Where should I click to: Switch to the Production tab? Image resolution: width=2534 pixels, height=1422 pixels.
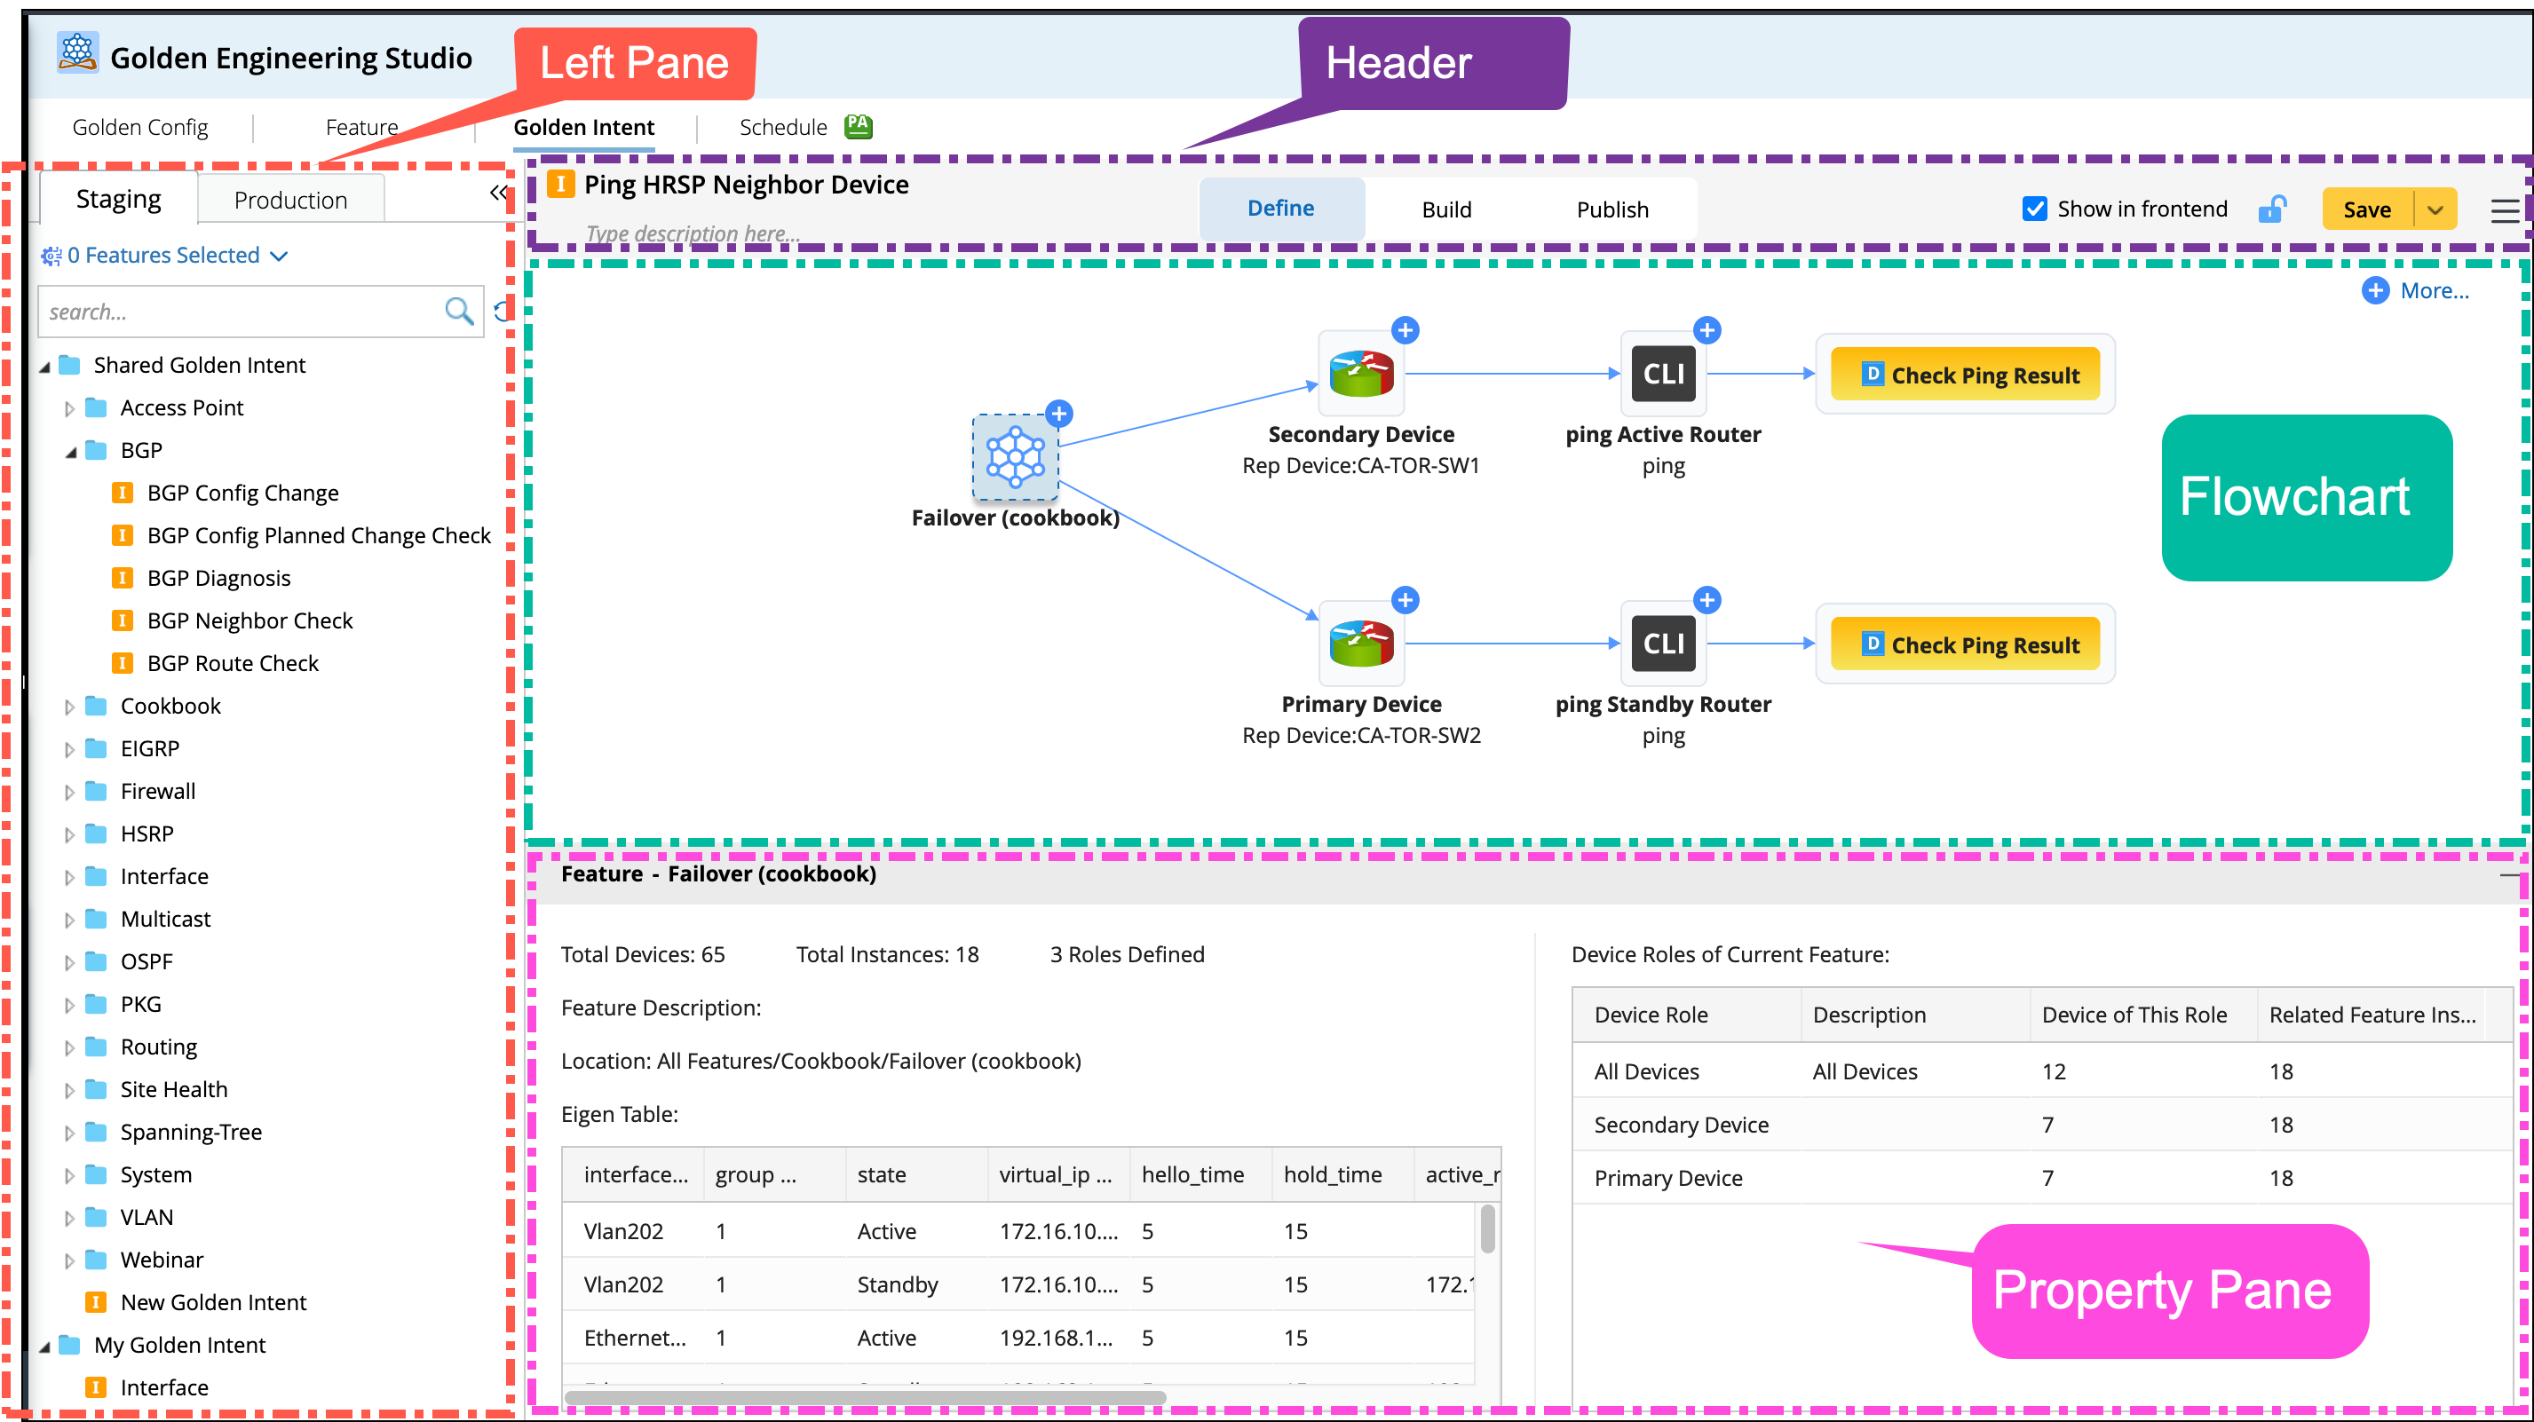pos(290,201)
